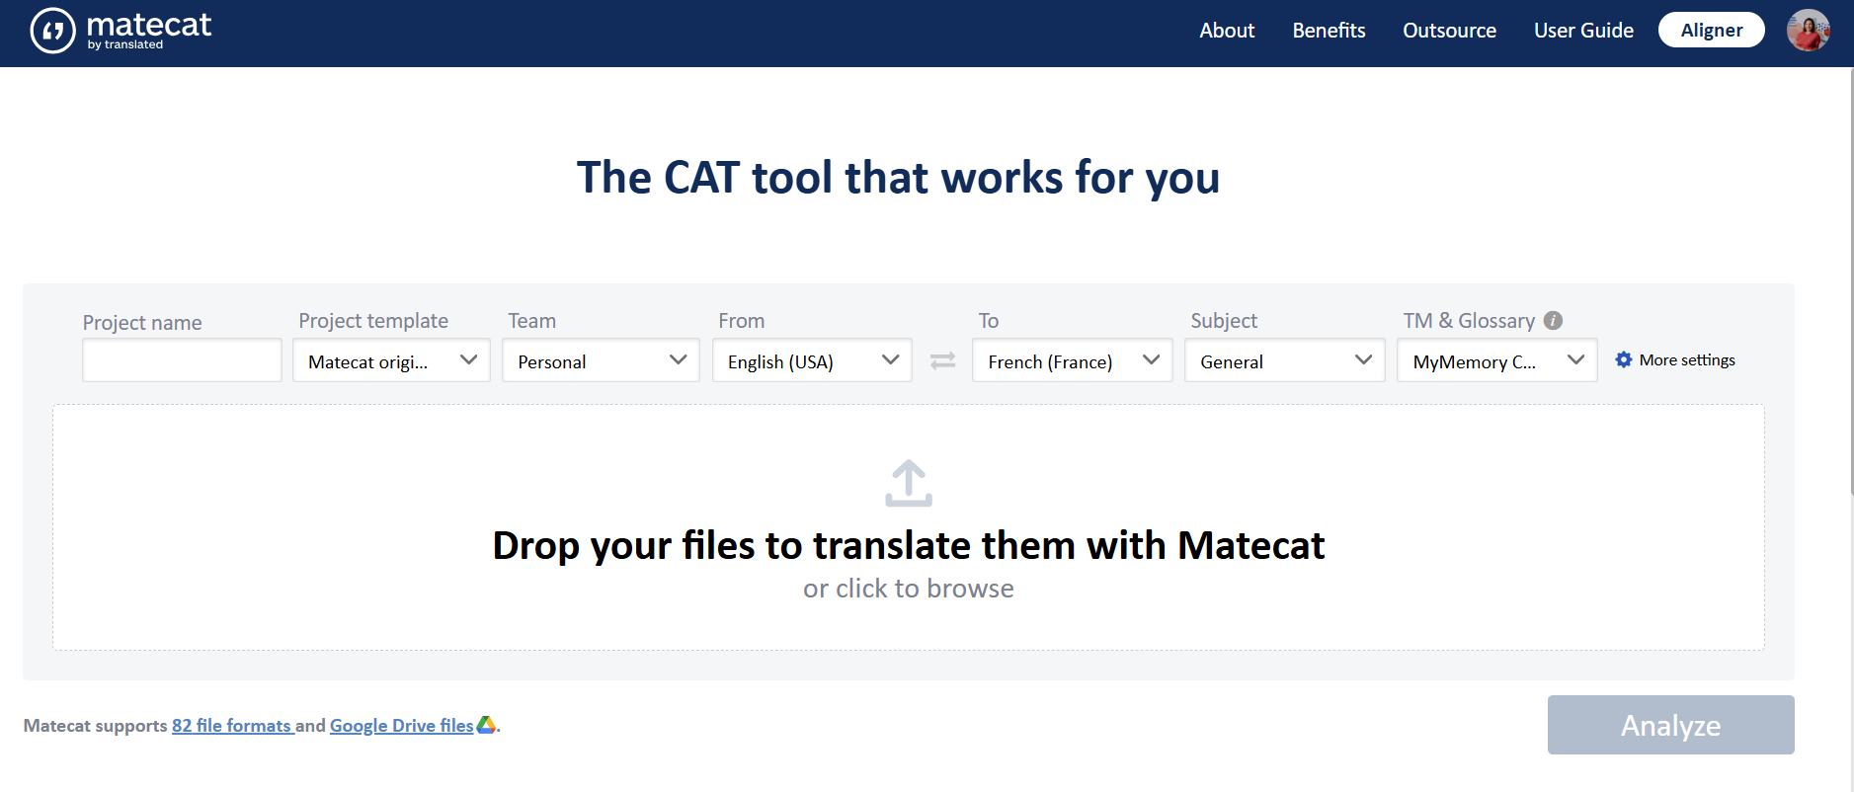Expand the Subject dropdown showing General
Image resolution: width=1854 pixels, height=792 pixels.
[x=1284, y=361]
